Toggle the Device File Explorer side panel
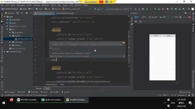Image resolution: width=195 pixels, height=109 pixels. [x=193, y=79]
